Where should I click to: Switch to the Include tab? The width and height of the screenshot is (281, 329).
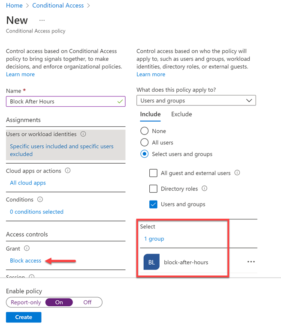point(150,114)
